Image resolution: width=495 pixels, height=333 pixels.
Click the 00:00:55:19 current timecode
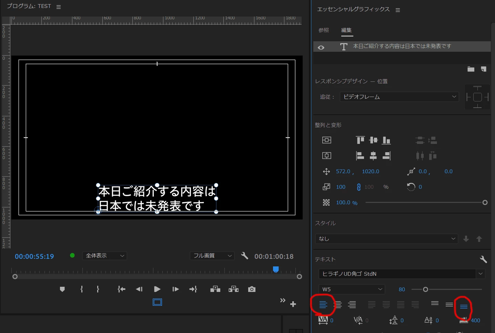(x=34, y=256)
